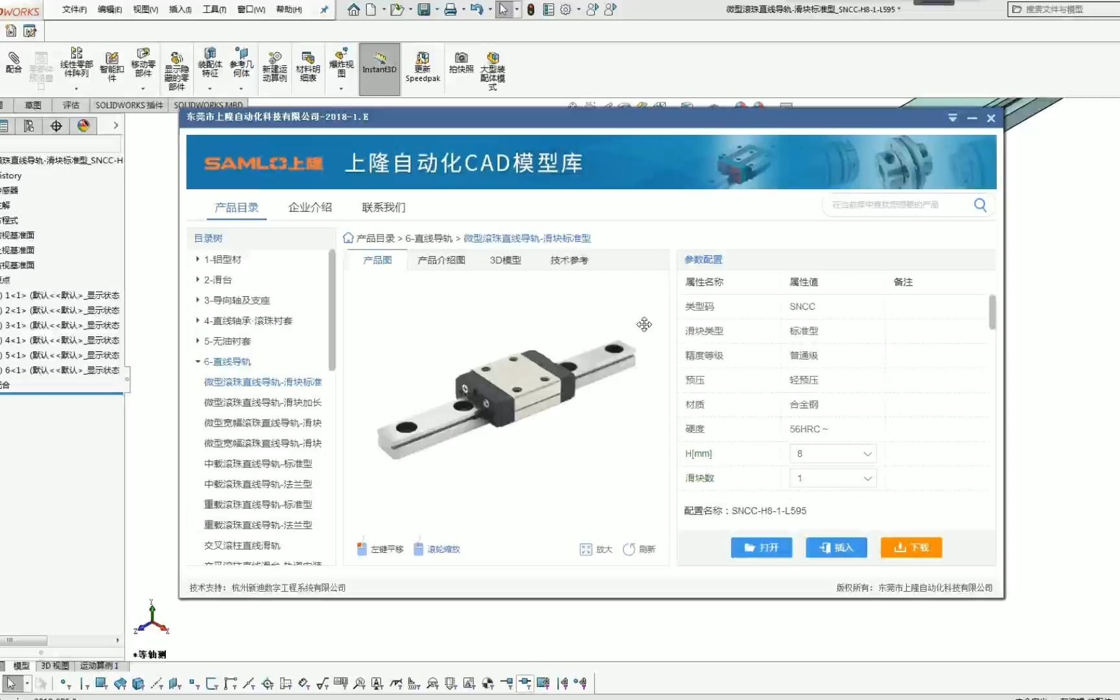
Task: Select 微型滚珠直线导轨-滑块加长 in tree
Action: click(262, 402)
